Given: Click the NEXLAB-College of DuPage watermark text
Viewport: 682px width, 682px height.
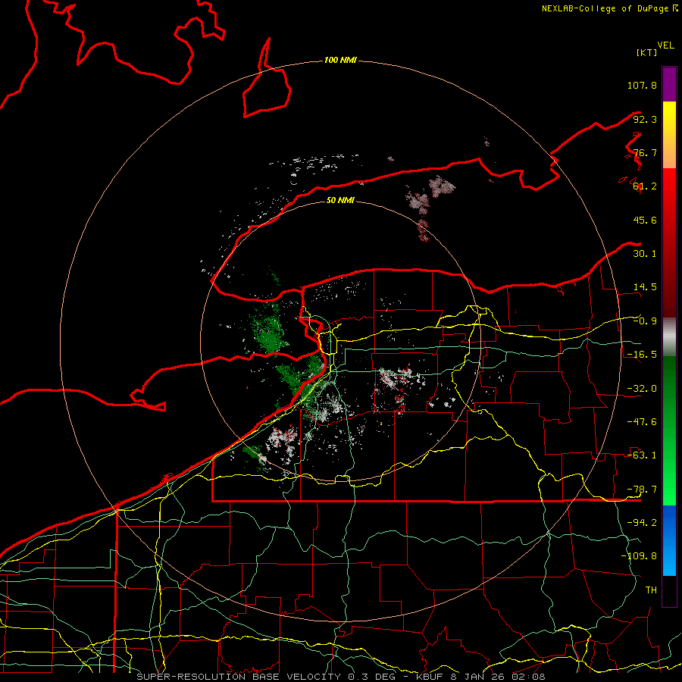Looking at the screenshot, I should 610,8.
